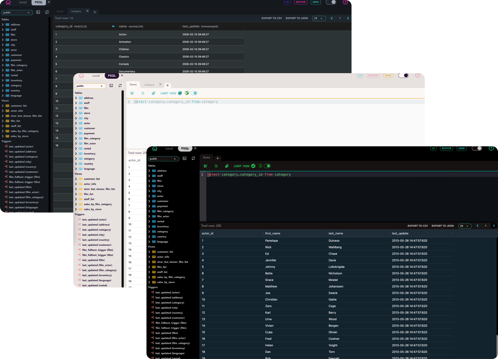Image resolution: width=498 pixels, height=359 pixels.
Task: Toggle the Vim mode switch in the middle window toolbar
Action: point(194,93)
